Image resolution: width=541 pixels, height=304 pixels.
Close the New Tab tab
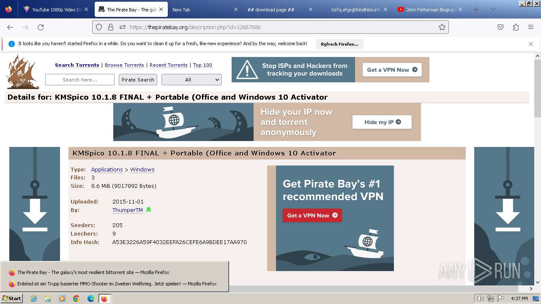coord(236,9)
